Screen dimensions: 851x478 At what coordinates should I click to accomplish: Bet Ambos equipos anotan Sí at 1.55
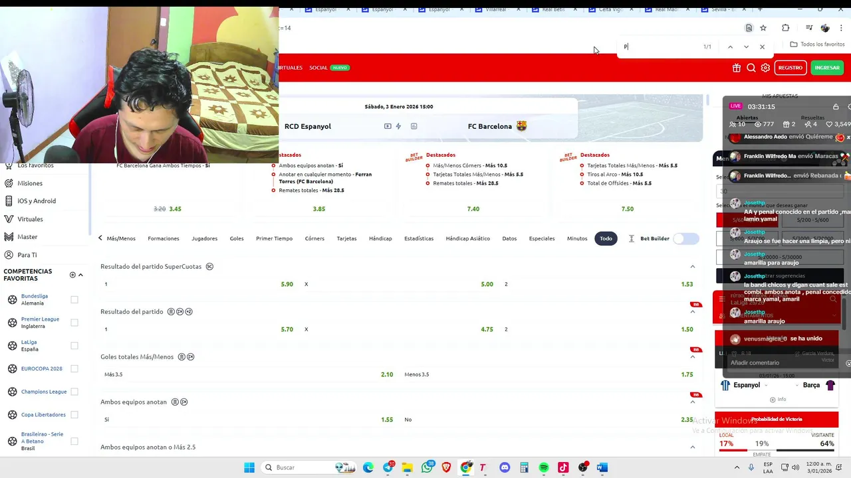tap(249, 420)
